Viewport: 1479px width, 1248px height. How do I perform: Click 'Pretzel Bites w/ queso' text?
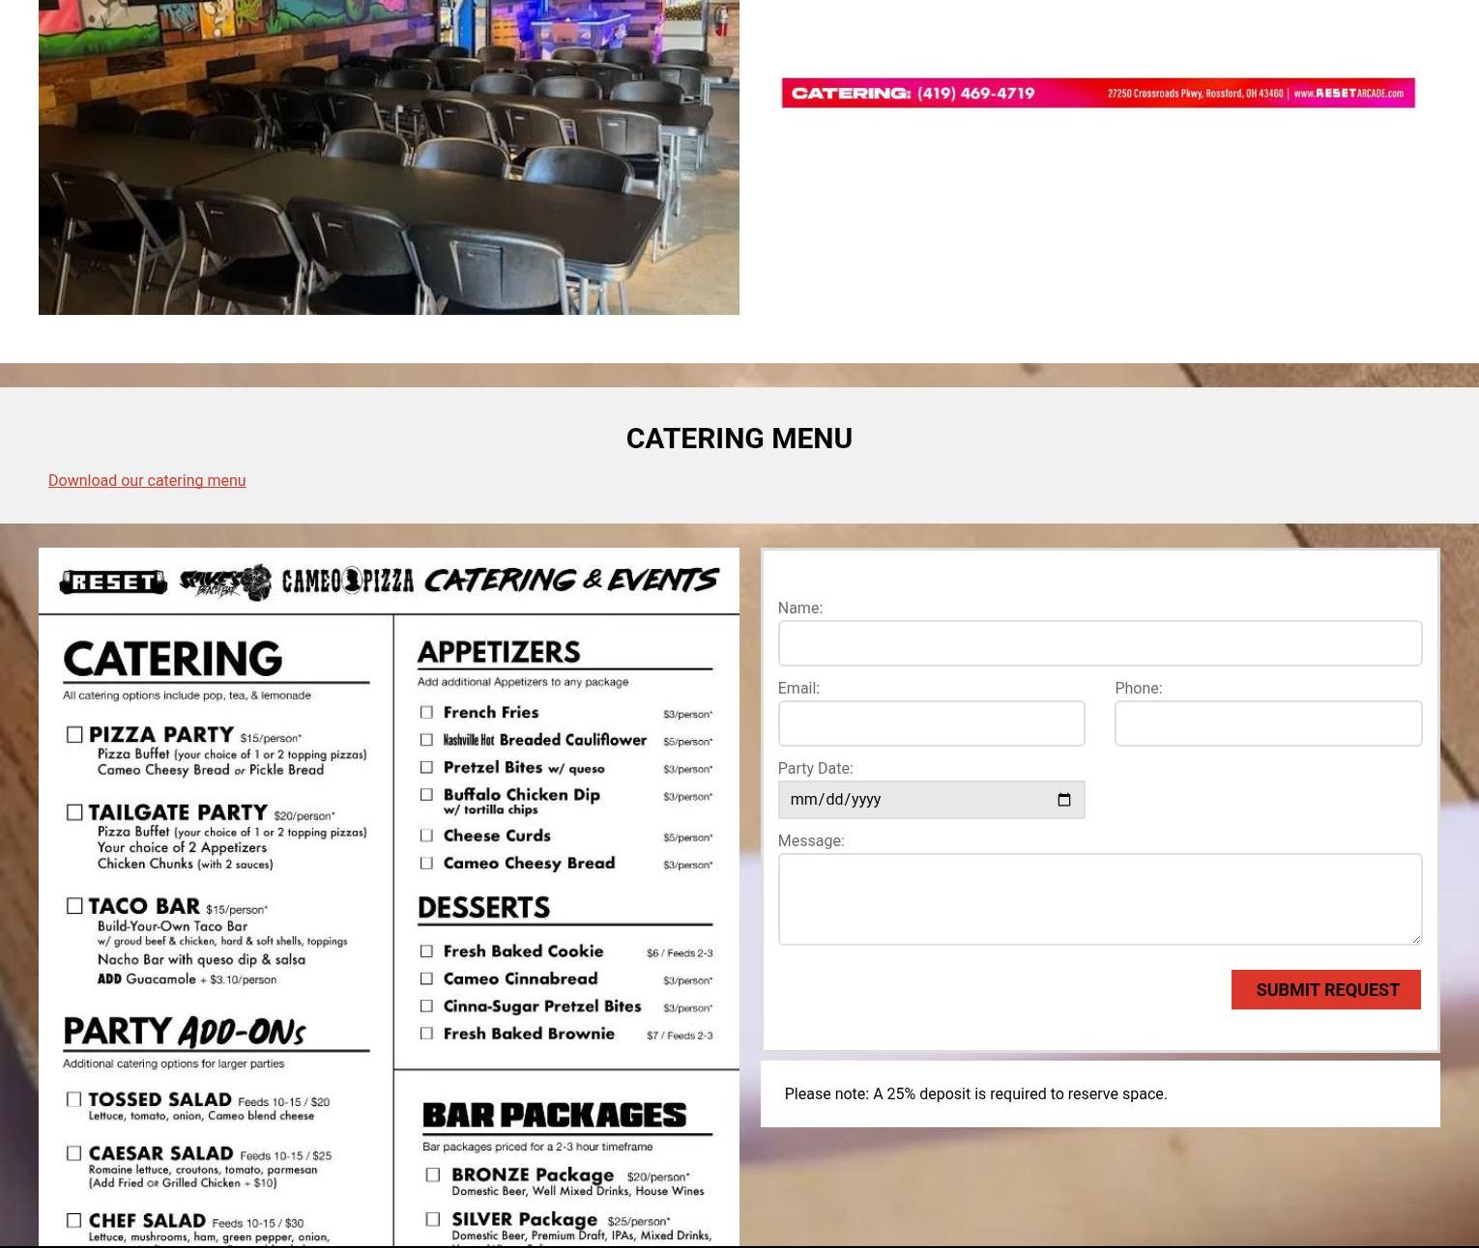coord(524,768)
